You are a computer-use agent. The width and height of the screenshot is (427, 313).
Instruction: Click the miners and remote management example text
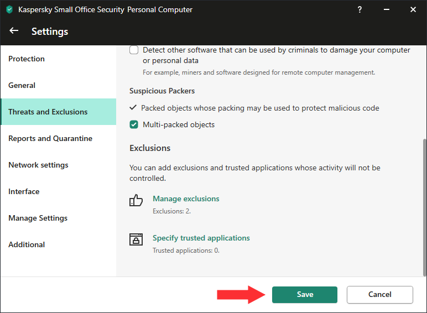259,72
